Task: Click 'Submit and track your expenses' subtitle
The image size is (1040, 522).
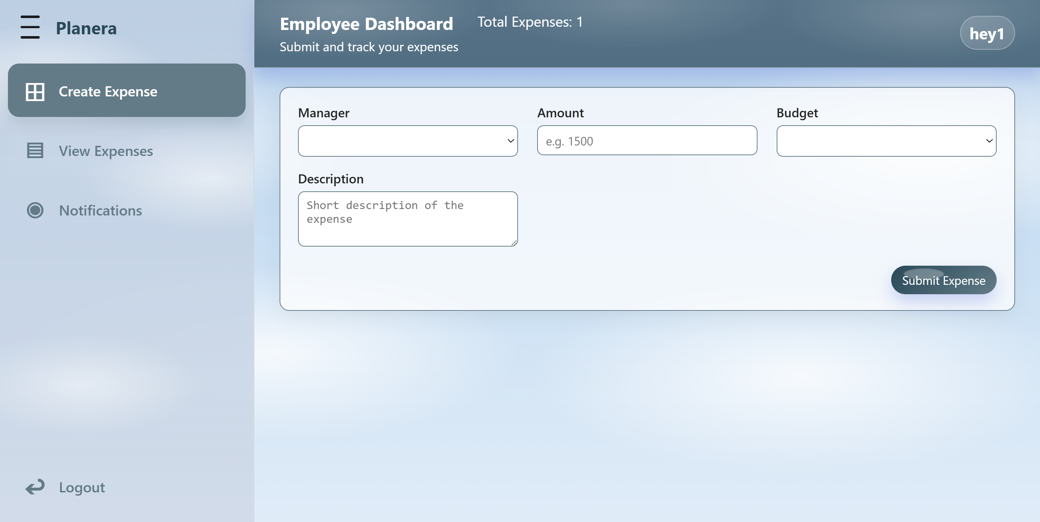Action: [x=369, y=47]
